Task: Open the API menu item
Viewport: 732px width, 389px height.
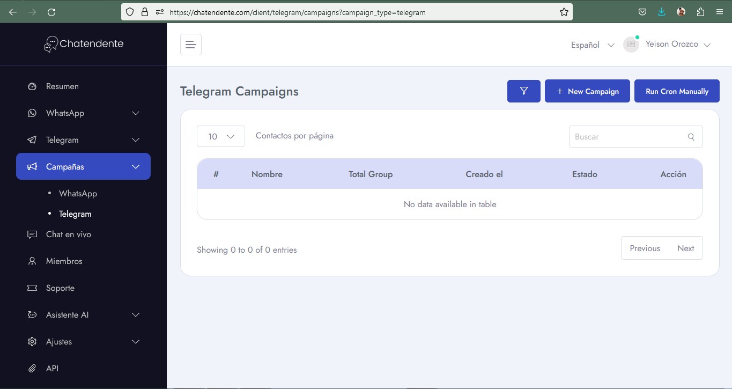Action: [x=52, y=369]
